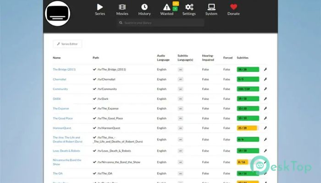The width and height of the screenshot is (321, 183).
Task: Click HarmonQuest path checkmark icon
Action: pyautogui.click(x=94, y=128)
